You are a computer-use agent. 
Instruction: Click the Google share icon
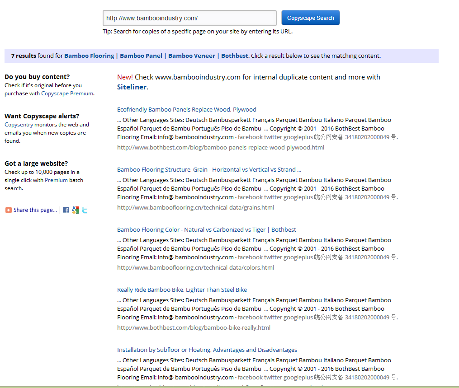[x=76, y=210]
